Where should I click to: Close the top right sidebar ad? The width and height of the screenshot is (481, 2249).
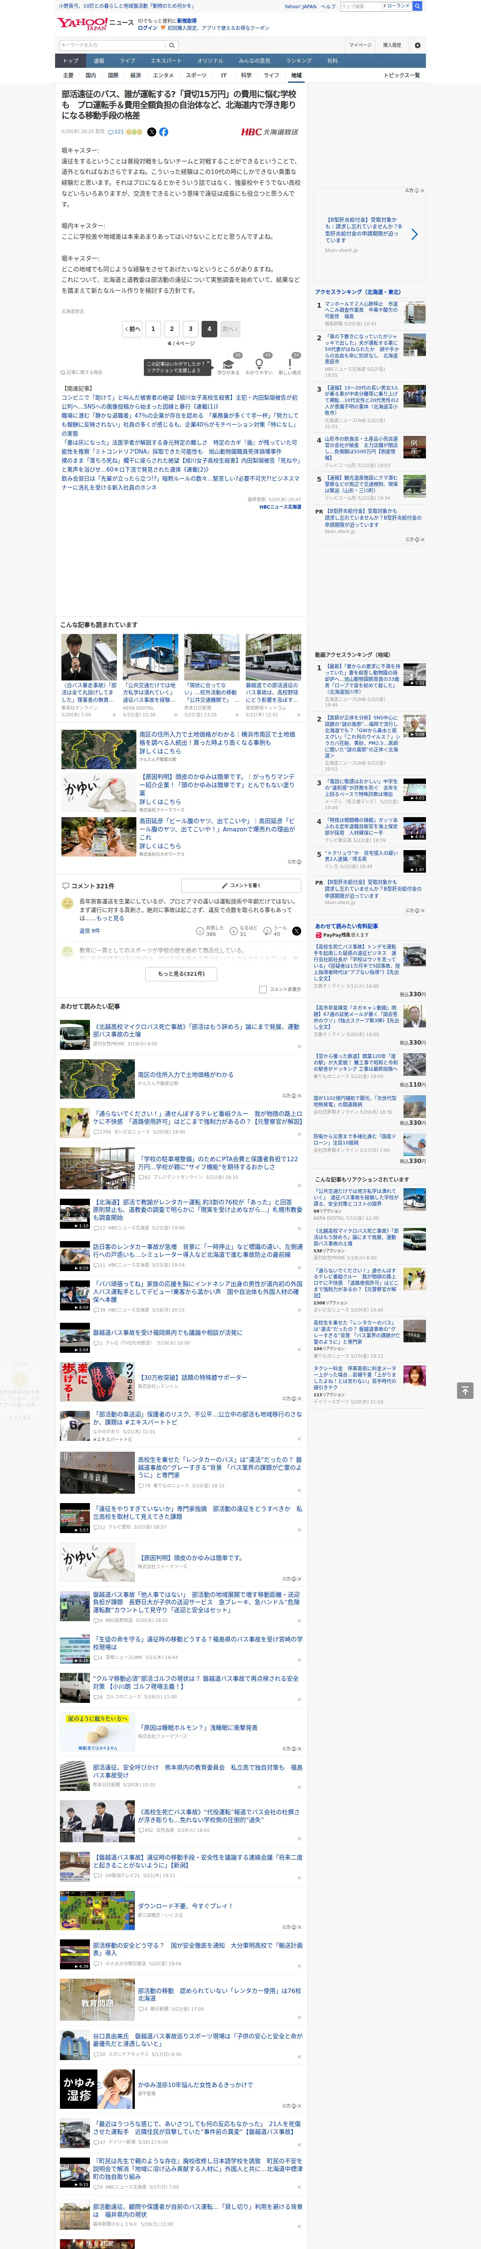423,190
